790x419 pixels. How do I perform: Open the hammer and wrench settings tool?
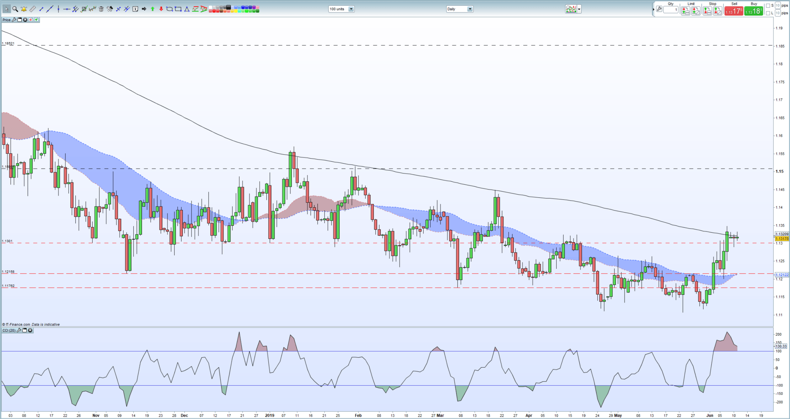pos(110,9)
